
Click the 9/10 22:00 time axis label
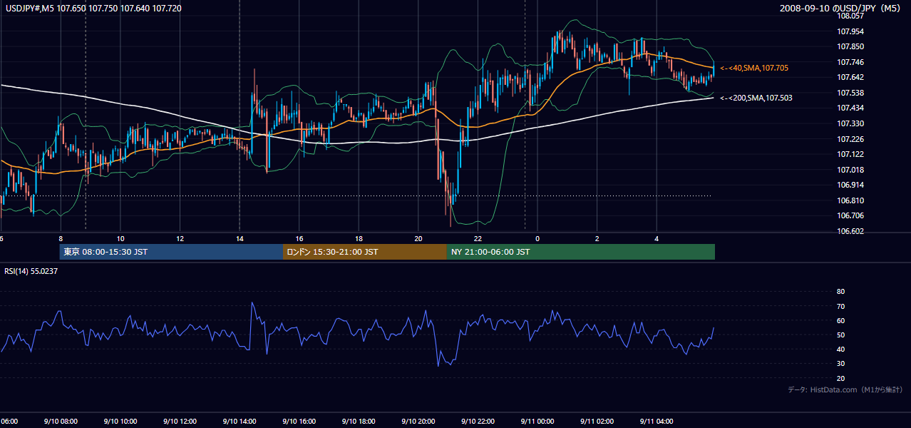point(477,422)
